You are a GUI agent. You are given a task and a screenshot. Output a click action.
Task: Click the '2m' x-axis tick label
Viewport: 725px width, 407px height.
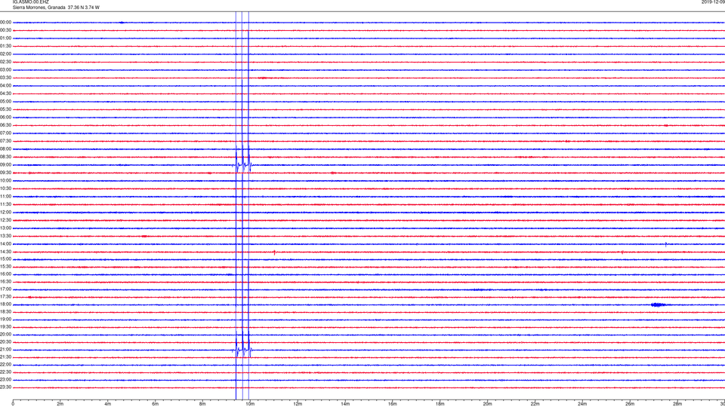[x=60, y=404]
